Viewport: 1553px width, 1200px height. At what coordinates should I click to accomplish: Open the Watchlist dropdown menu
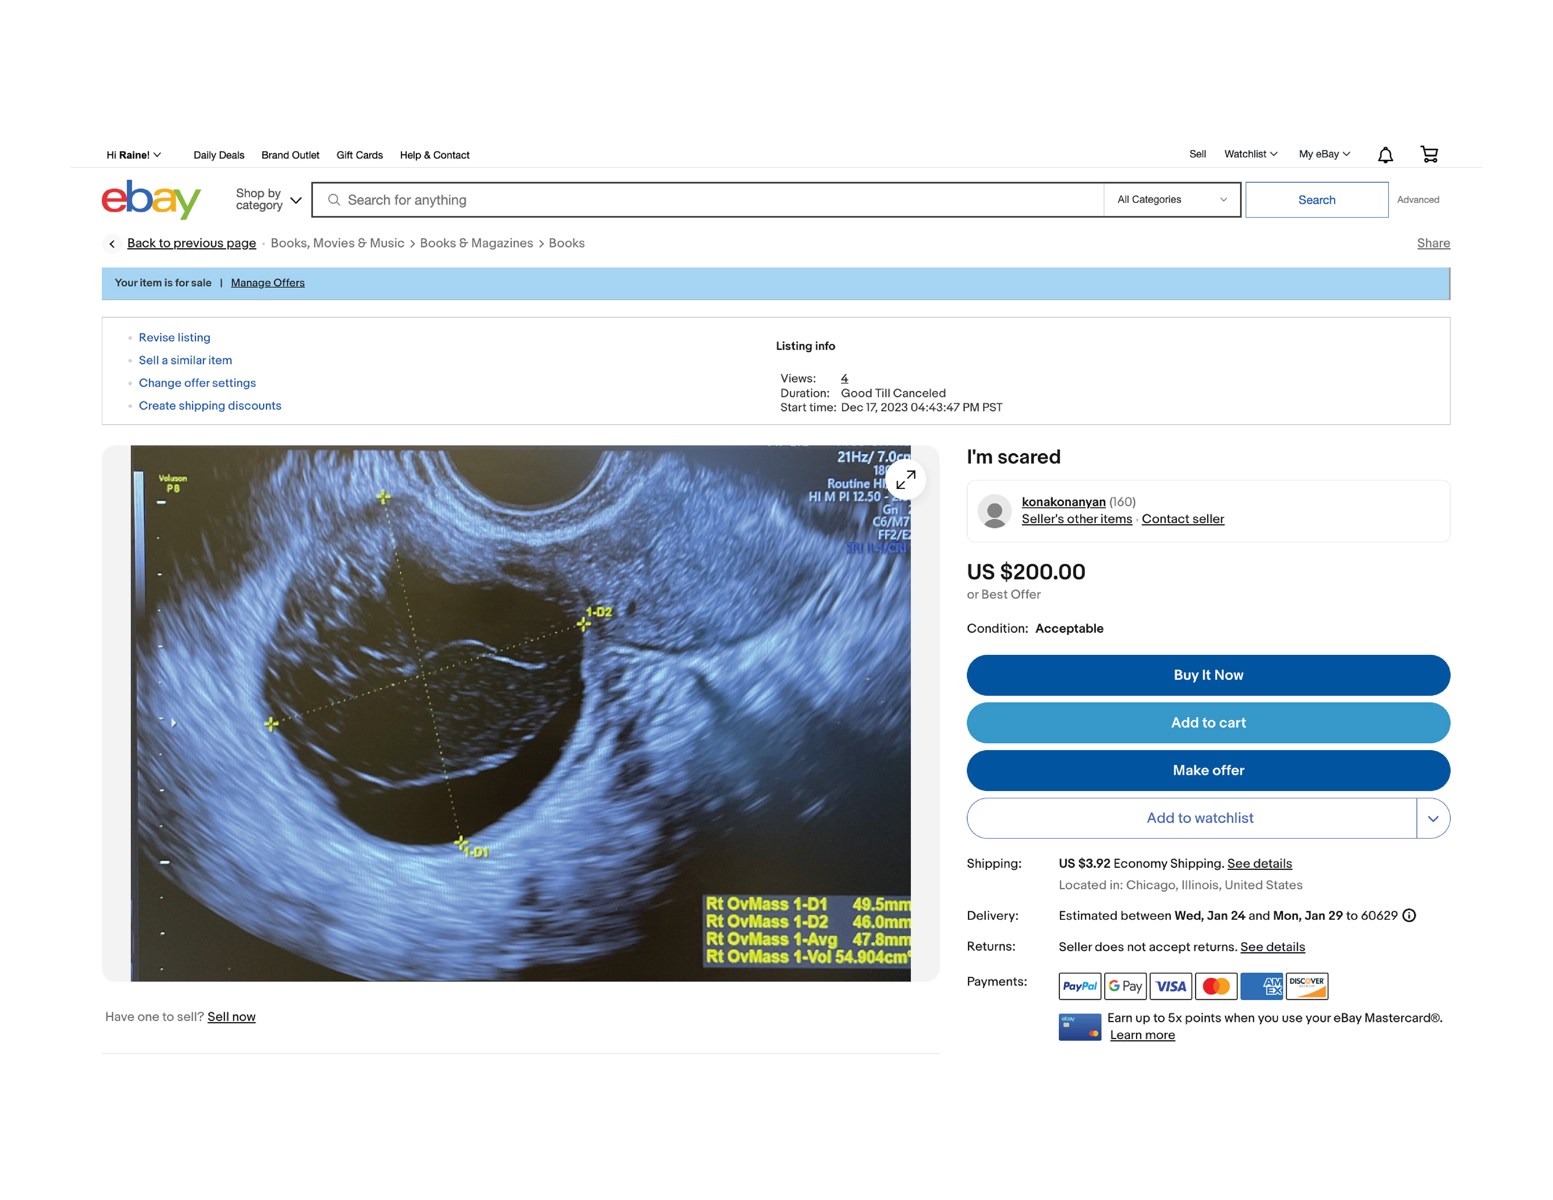click(1250, 154)
